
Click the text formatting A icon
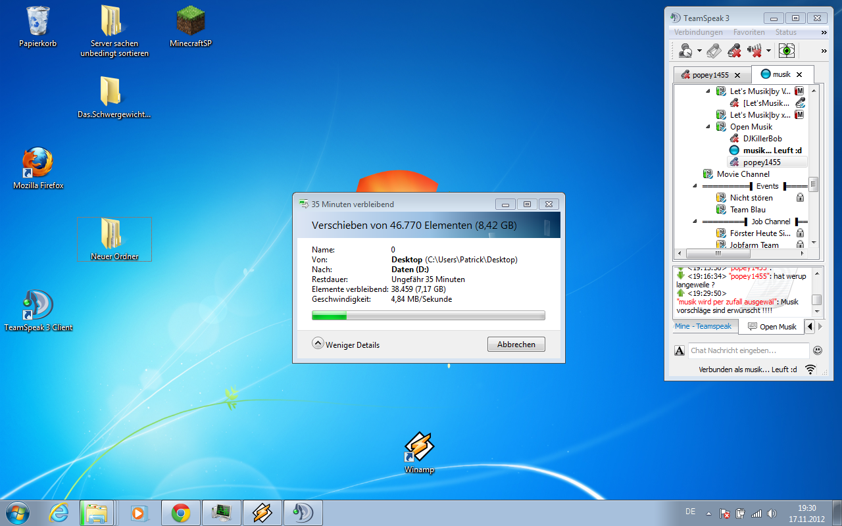click(x=680, y=350)
